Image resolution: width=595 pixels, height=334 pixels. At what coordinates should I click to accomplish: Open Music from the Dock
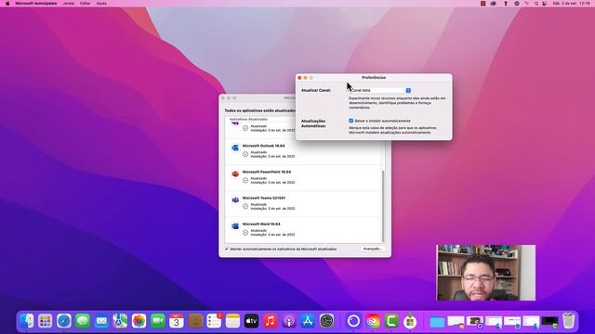coord(271,321)
